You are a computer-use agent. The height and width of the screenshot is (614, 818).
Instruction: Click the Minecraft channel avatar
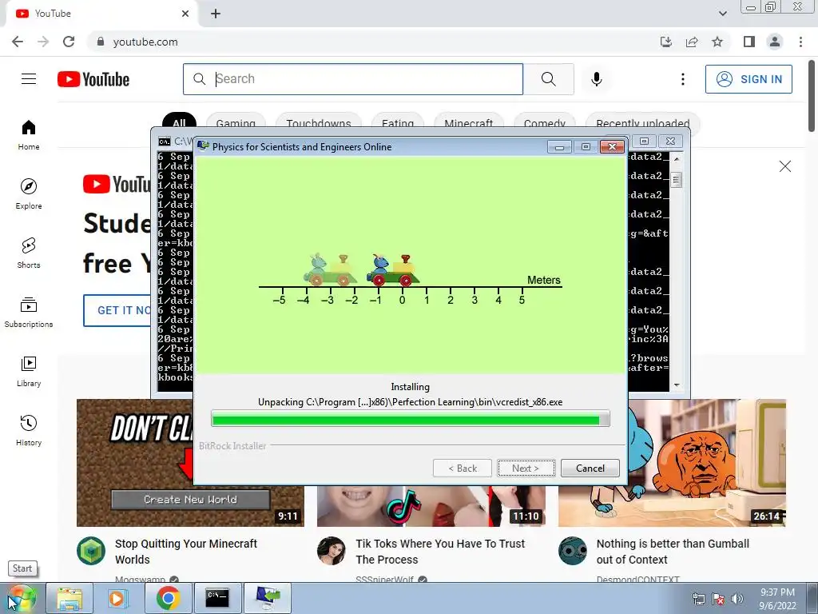[x=91, y=551]
